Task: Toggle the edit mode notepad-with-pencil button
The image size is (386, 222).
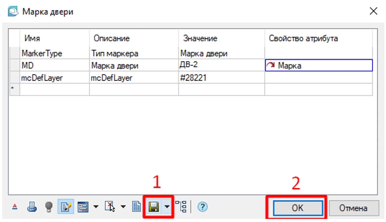Action: click(x=66, y=207)
